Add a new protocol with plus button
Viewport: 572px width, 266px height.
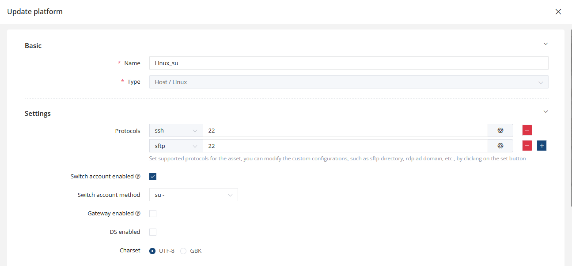pyautogui.click(x=542, y=146)
